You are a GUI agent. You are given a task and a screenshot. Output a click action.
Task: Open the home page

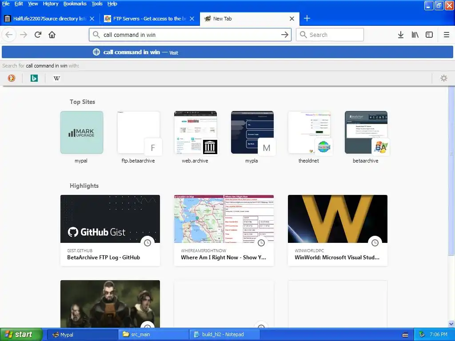point(52,35)
